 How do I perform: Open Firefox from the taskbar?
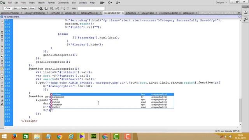14,136
